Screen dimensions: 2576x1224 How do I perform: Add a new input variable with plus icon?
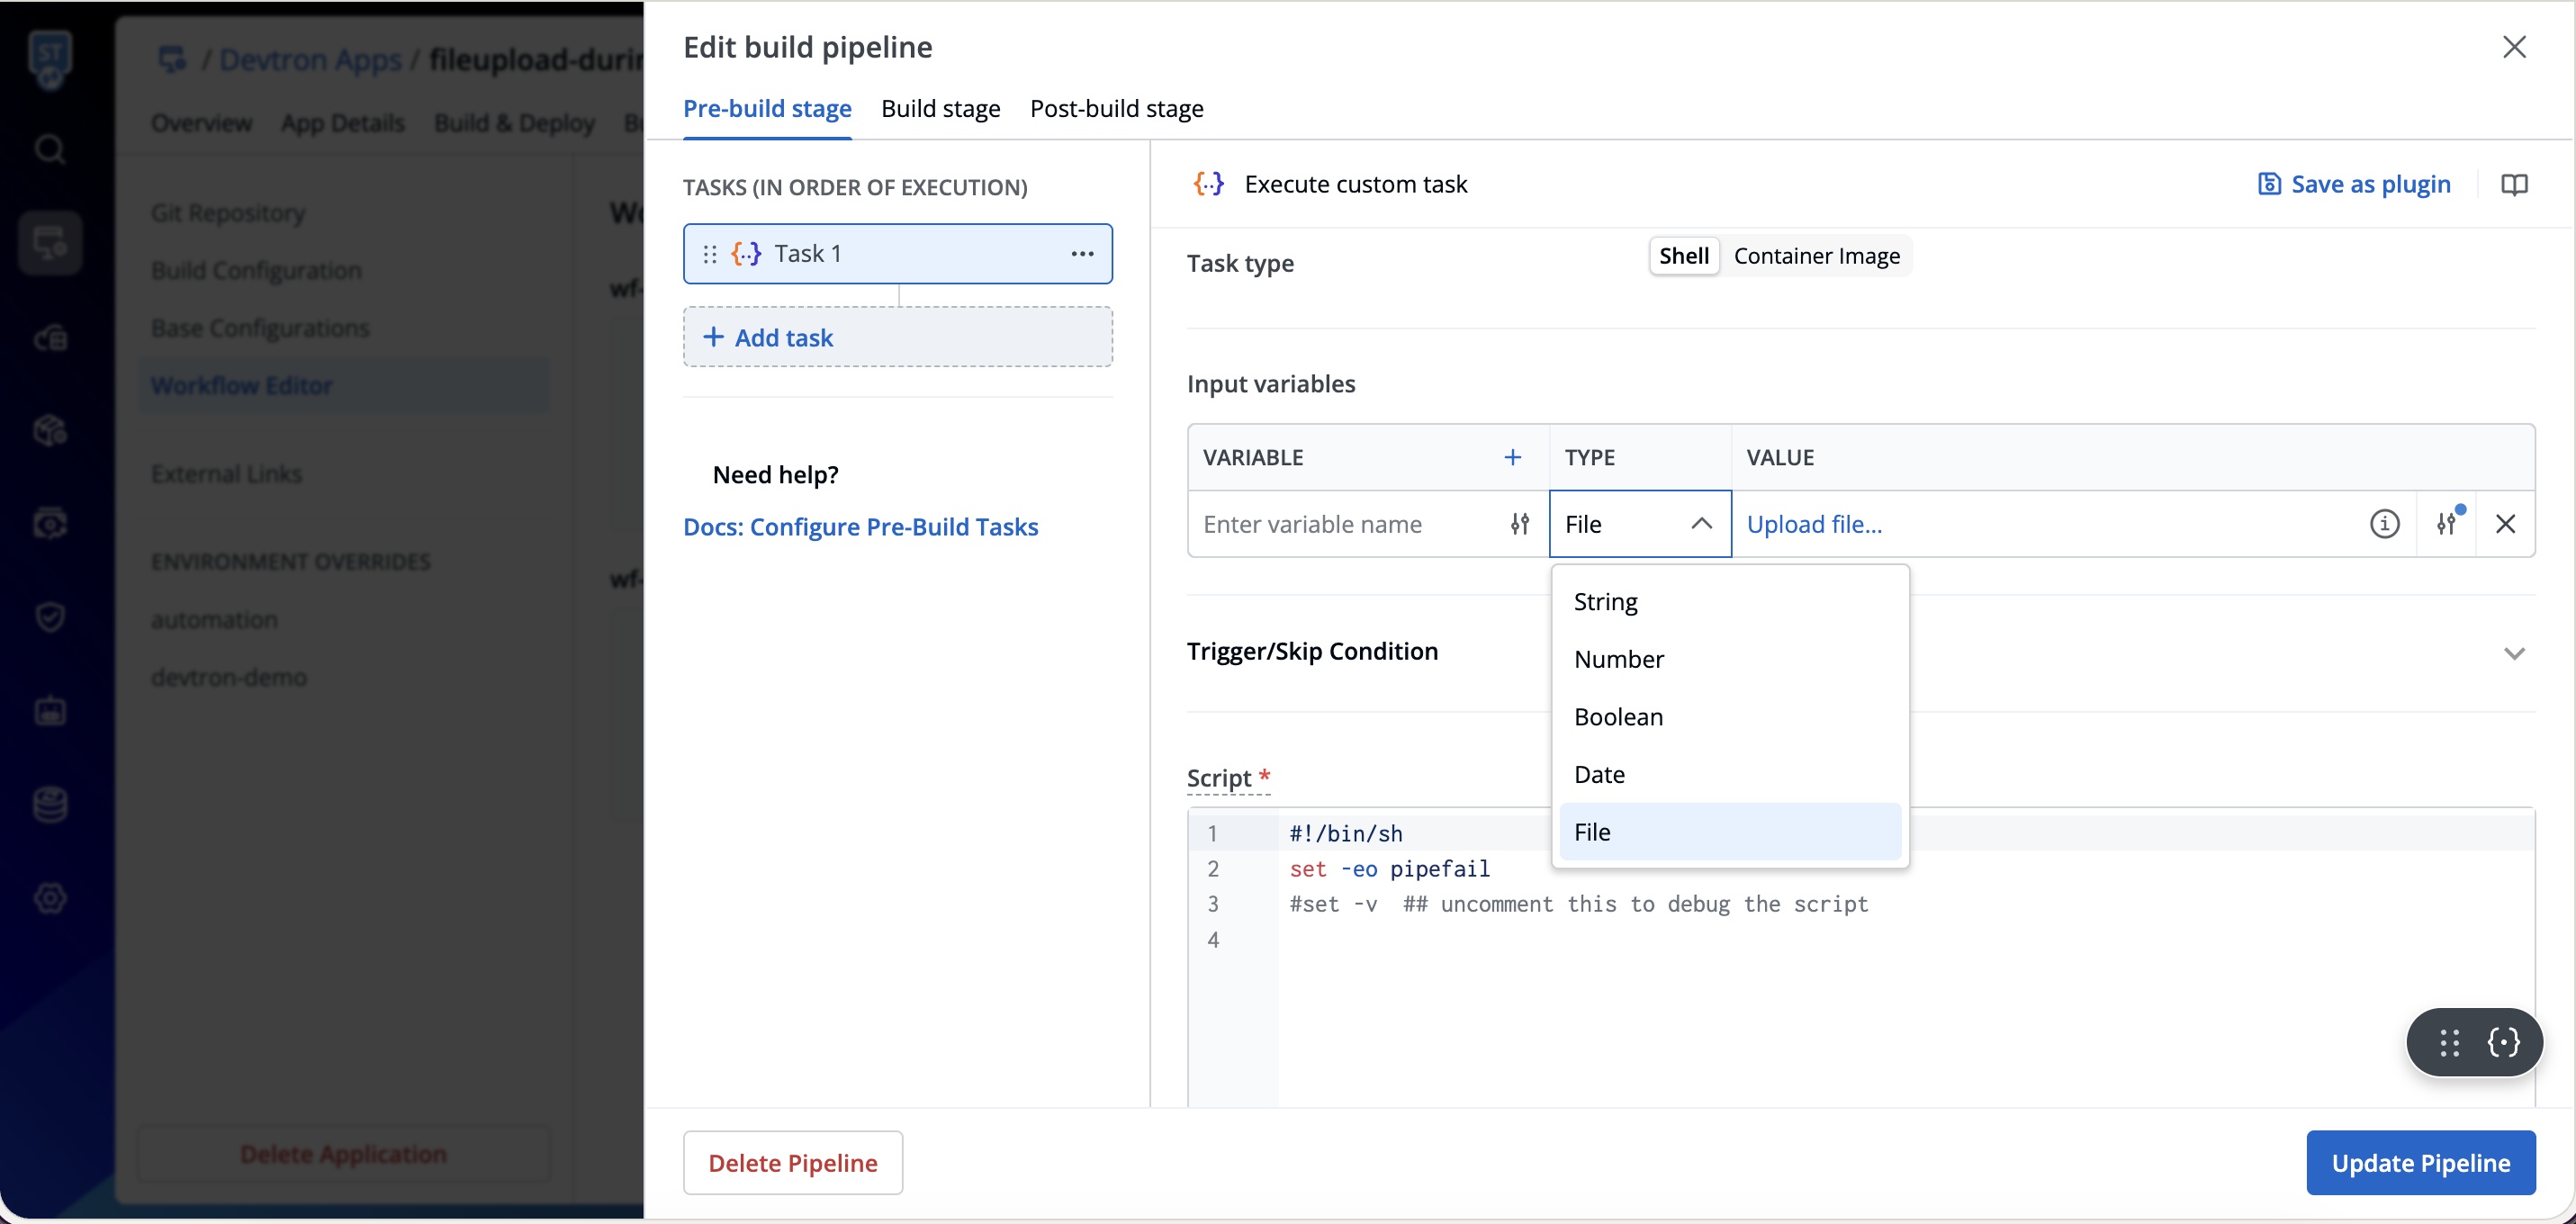point(1512,457)
